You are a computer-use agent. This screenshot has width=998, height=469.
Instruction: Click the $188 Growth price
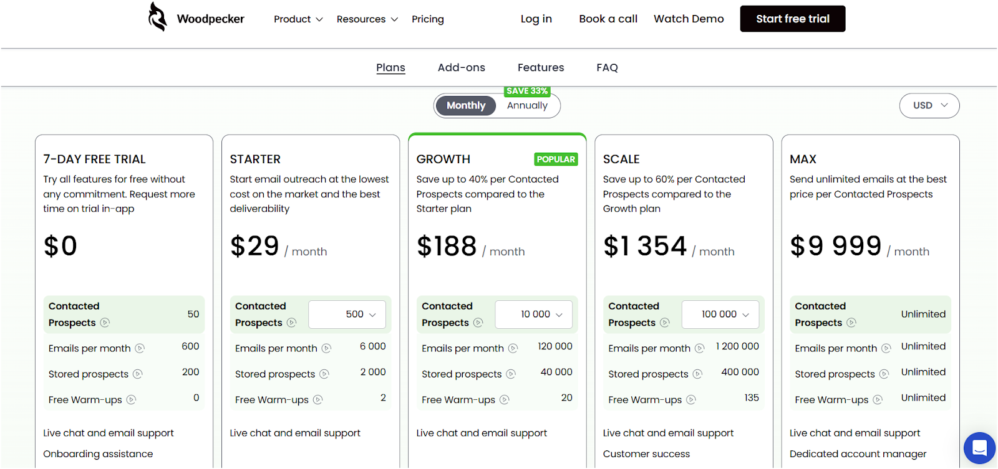[447, 246]
